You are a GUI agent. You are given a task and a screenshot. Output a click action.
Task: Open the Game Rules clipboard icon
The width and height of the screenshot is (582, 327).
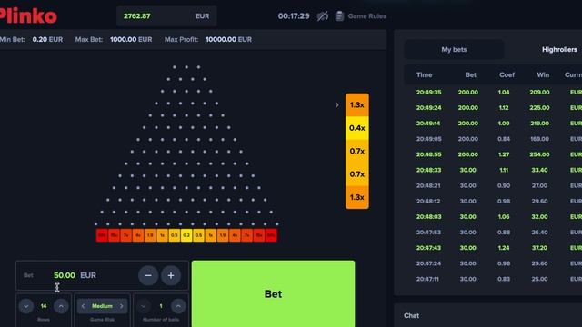(x=339, y=16)
